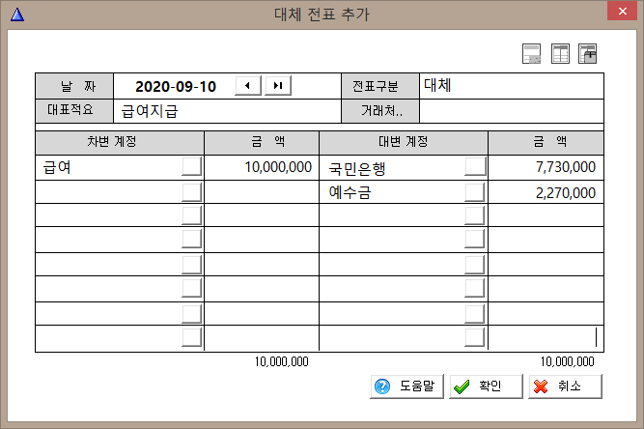Click the 거래처.. vendor button
Viewport: 644px width, 429px height.
[x=380, y=111]
